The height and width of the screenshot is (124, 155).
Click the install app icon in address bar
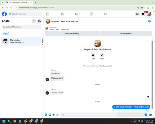pyautogui.click(x=138, y=8)
